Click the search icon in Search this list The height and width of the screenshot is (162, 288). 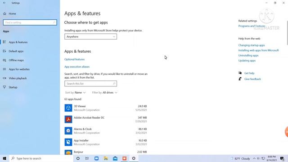[x=114, y=84]
